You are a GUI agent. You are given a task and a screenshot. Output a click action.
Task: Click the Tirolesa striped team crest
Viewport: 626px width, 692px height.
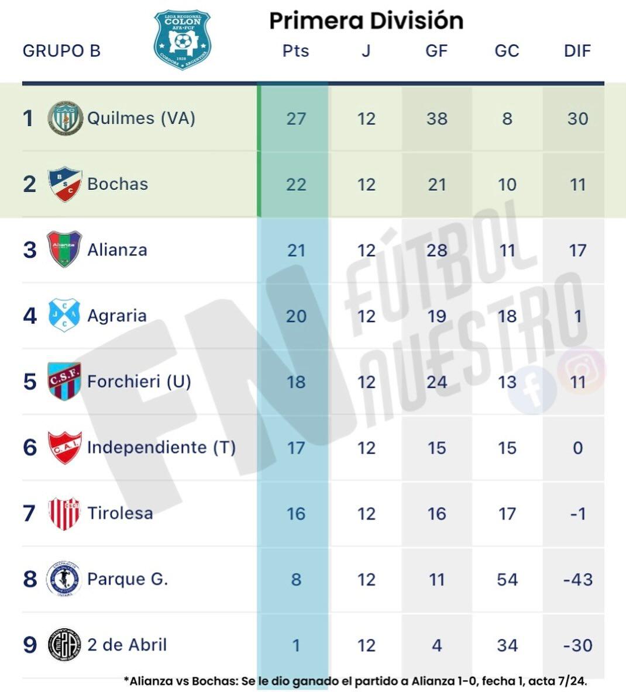pos(64,513)
